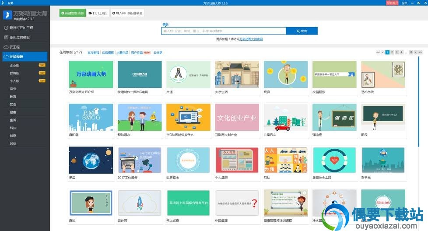Go to page 4 of templates
This screenshot has height=231, width=428.
click(x=401, y=52)
